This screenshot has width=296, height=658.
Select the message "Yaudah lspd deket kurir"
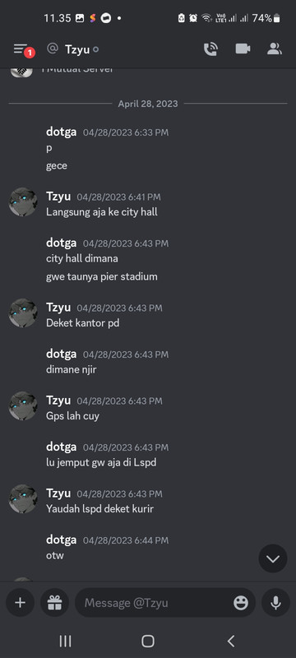click(x=99, y=509)
